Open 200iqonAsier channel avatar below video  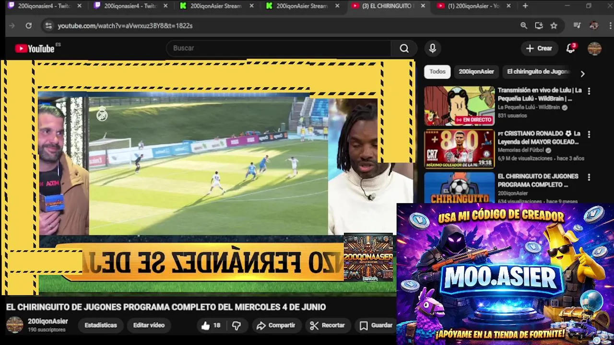click(14, 325)
